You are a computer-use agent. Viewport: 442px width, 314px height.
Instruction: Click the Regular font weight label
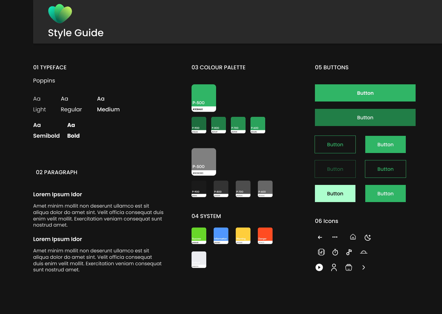point(71,109)
